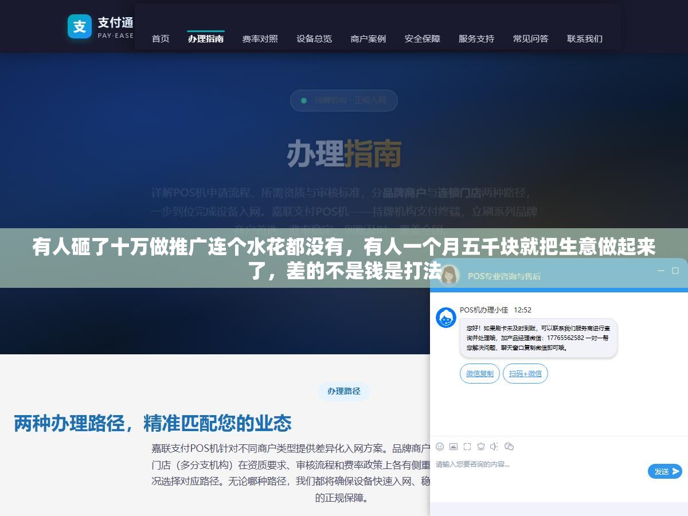Go to 常见问答 section

click(x=531, y=38)
